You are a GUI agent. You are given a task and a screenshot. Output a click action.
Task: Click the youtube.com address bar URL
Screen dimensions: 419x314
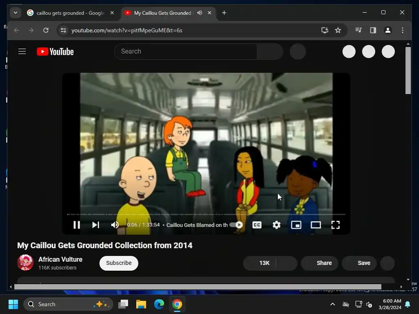pyautogui.click(x=127, y=30)
